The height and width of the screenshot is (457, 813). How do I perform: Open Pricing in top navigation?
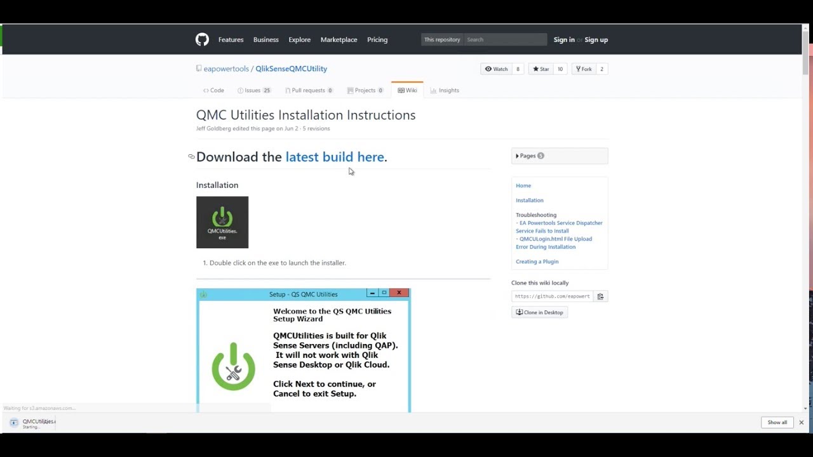click(377, 40)
